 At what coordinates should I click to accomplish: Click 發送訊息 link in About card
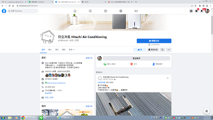pyautogui.click(x=48, y=93)
